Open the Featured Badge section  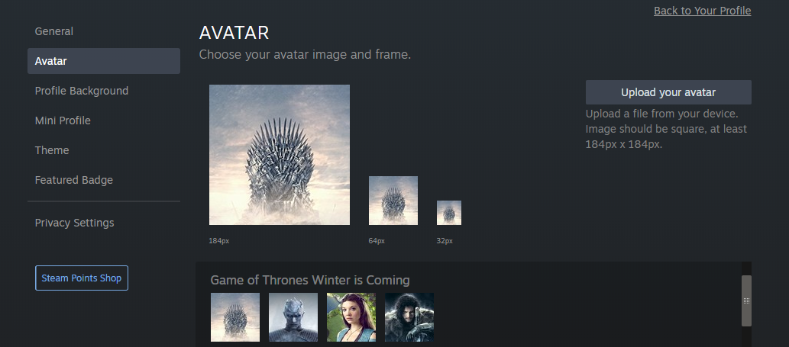coord(74,180)
